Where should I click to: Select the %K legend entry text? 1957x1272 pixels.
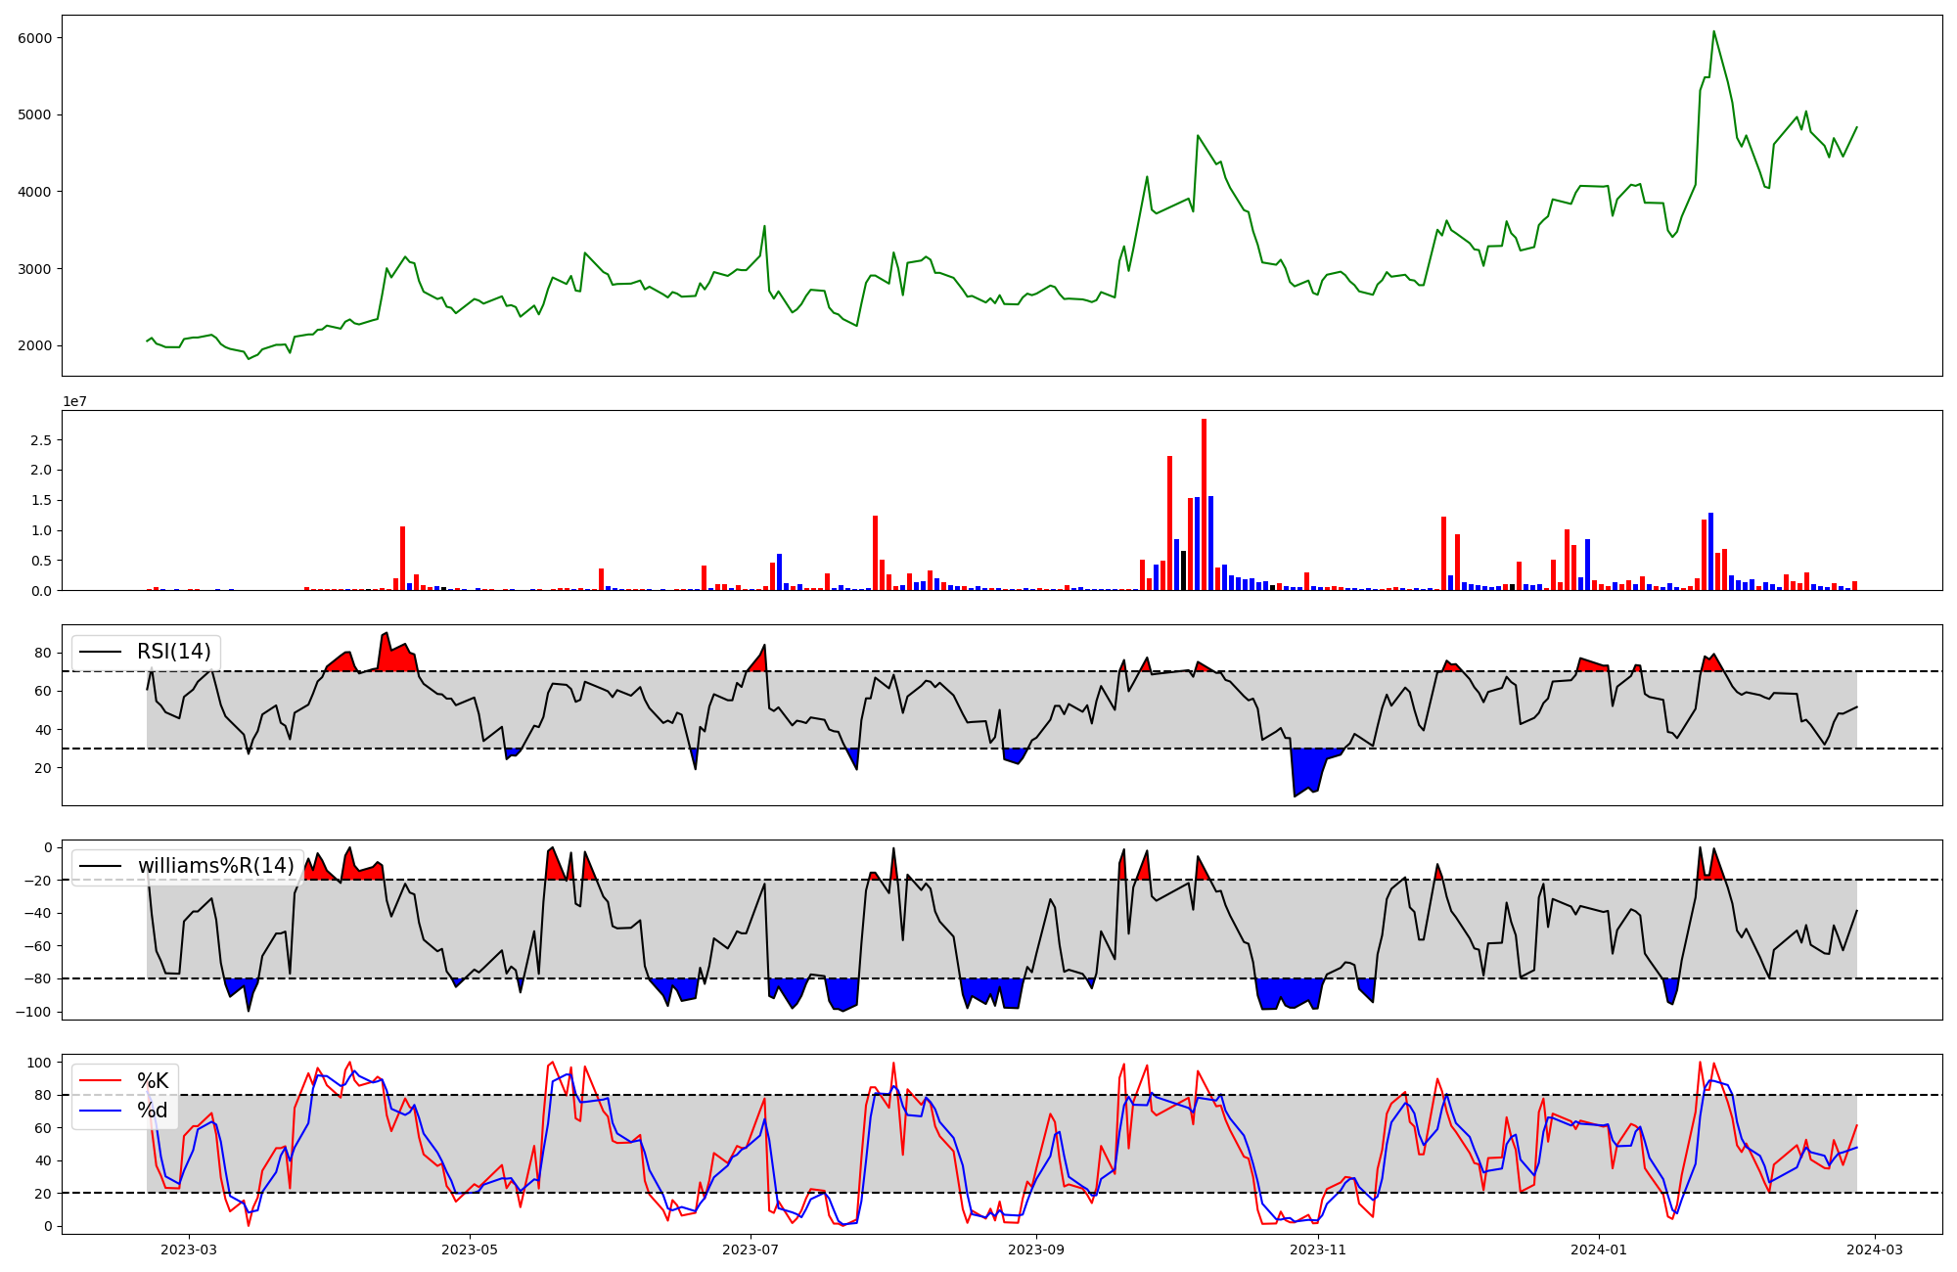pos(153,1081)
